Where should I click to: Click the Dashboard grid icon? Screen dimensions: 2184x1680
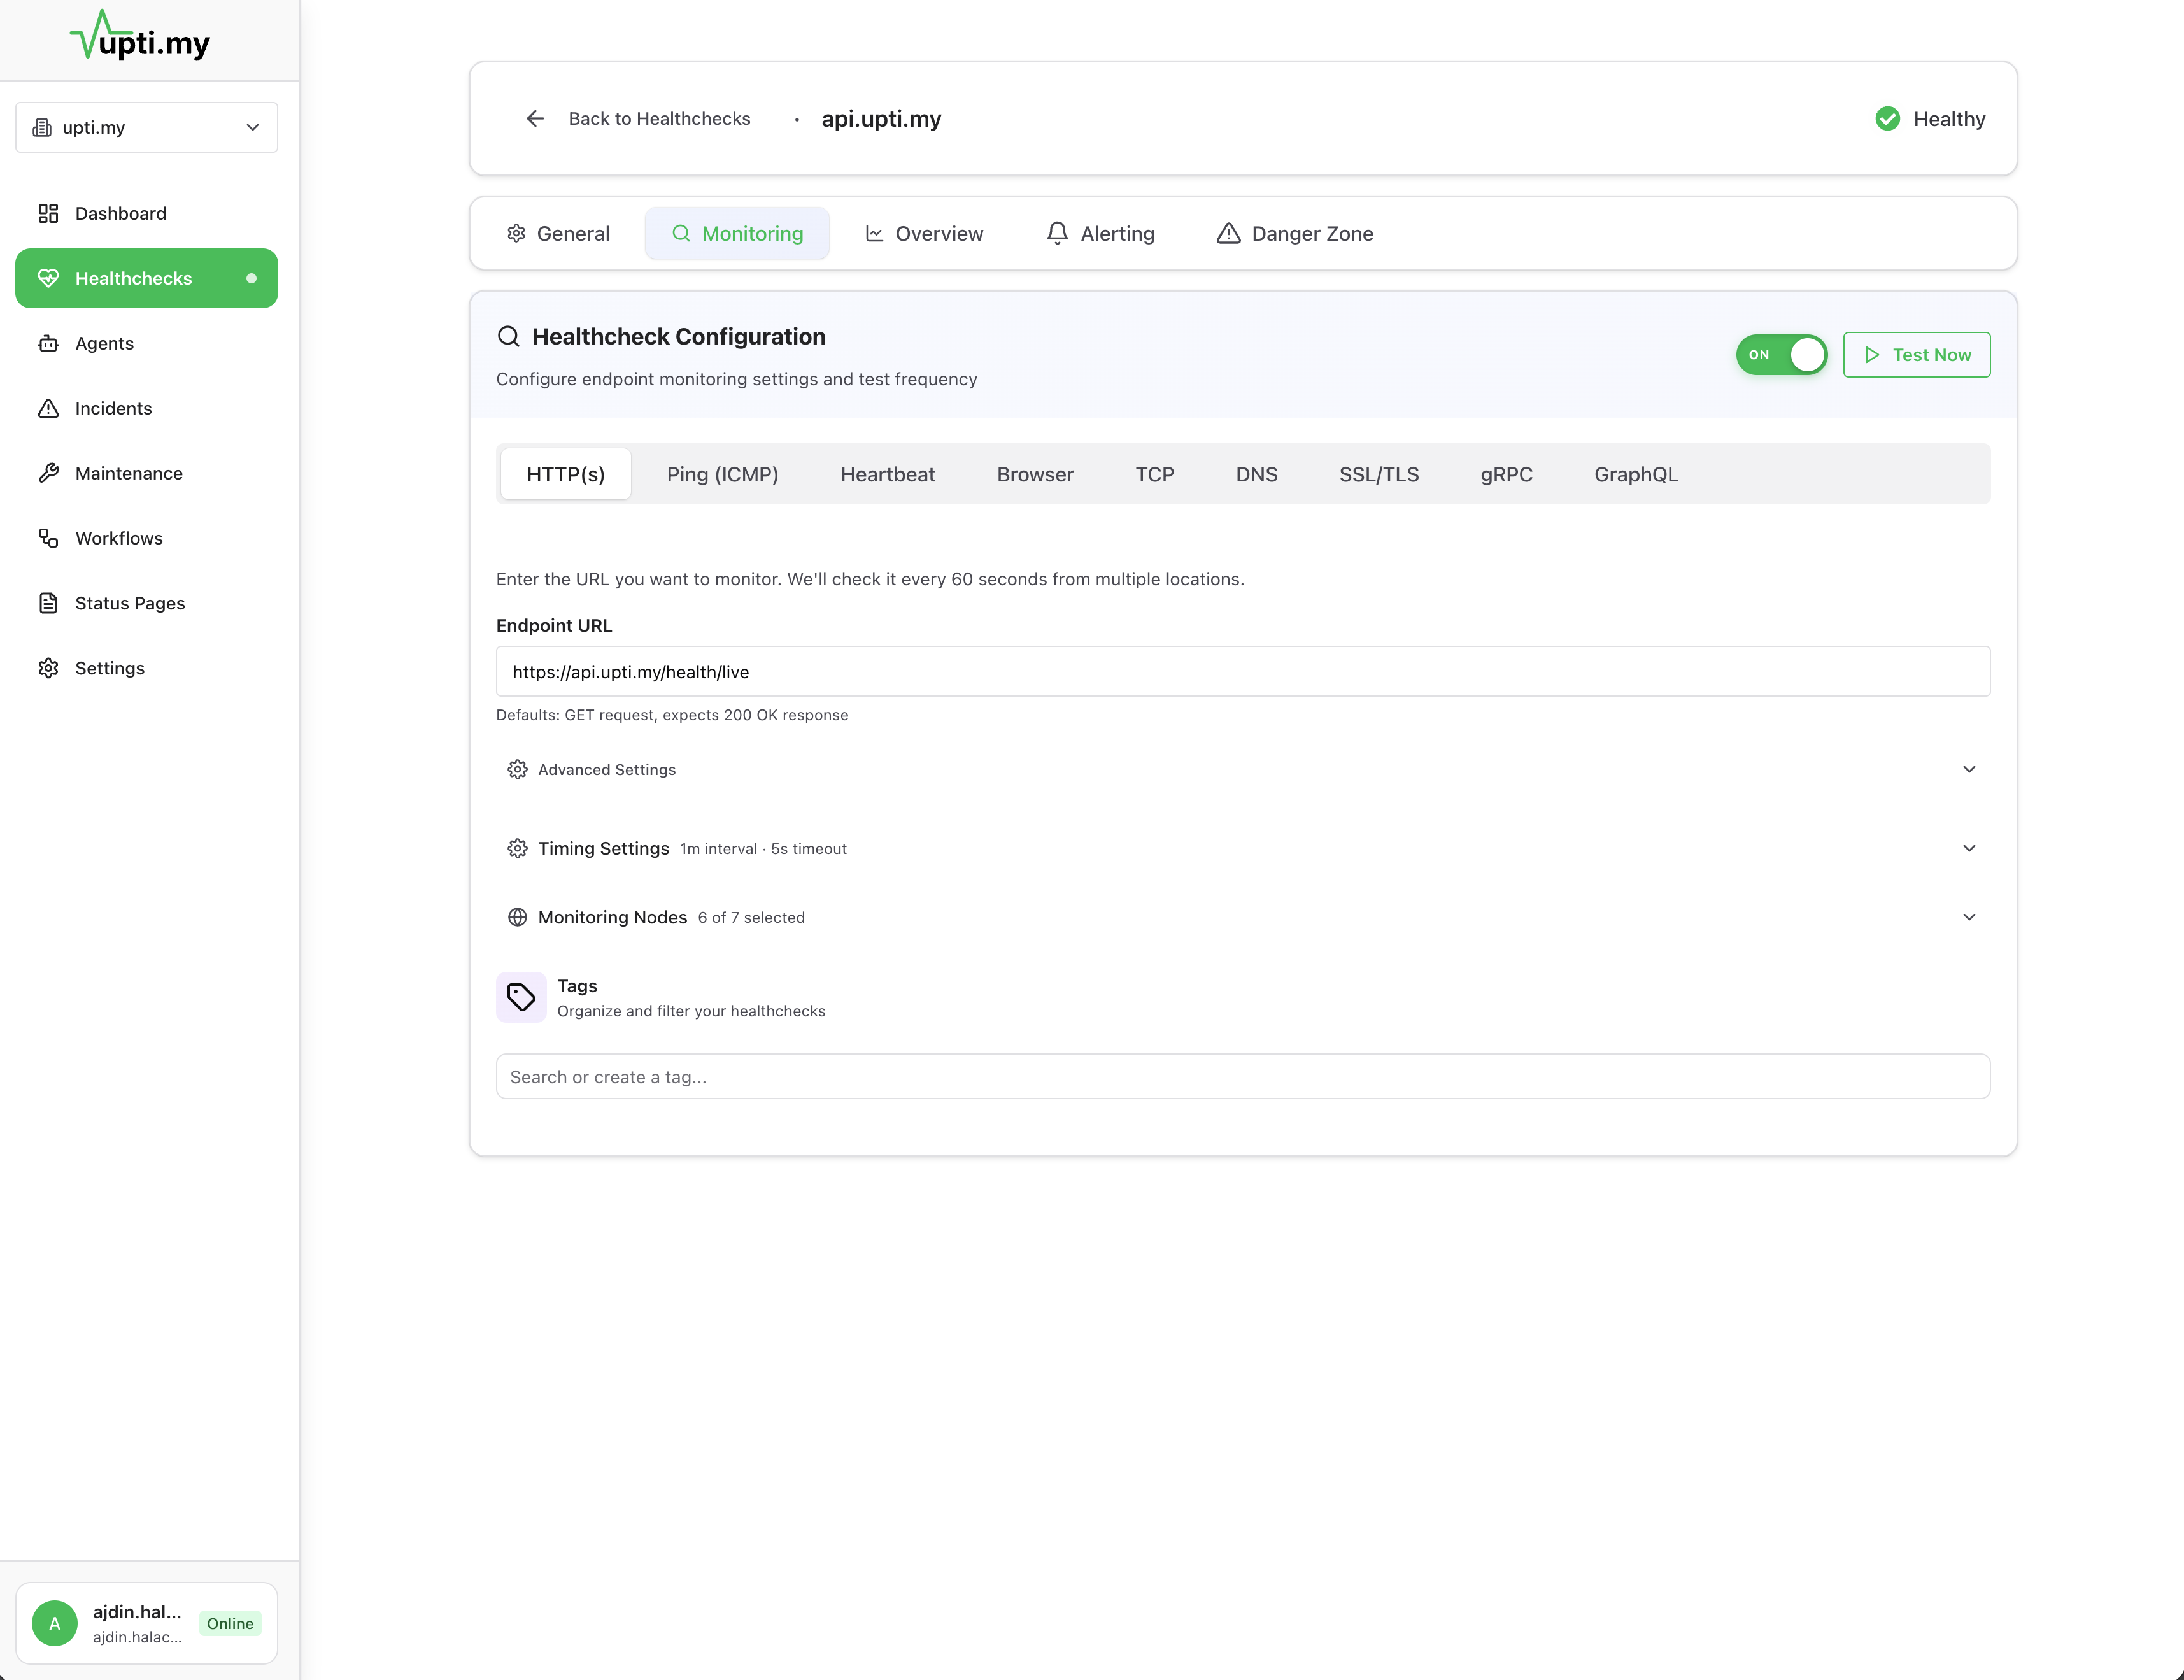pos(48,213)
